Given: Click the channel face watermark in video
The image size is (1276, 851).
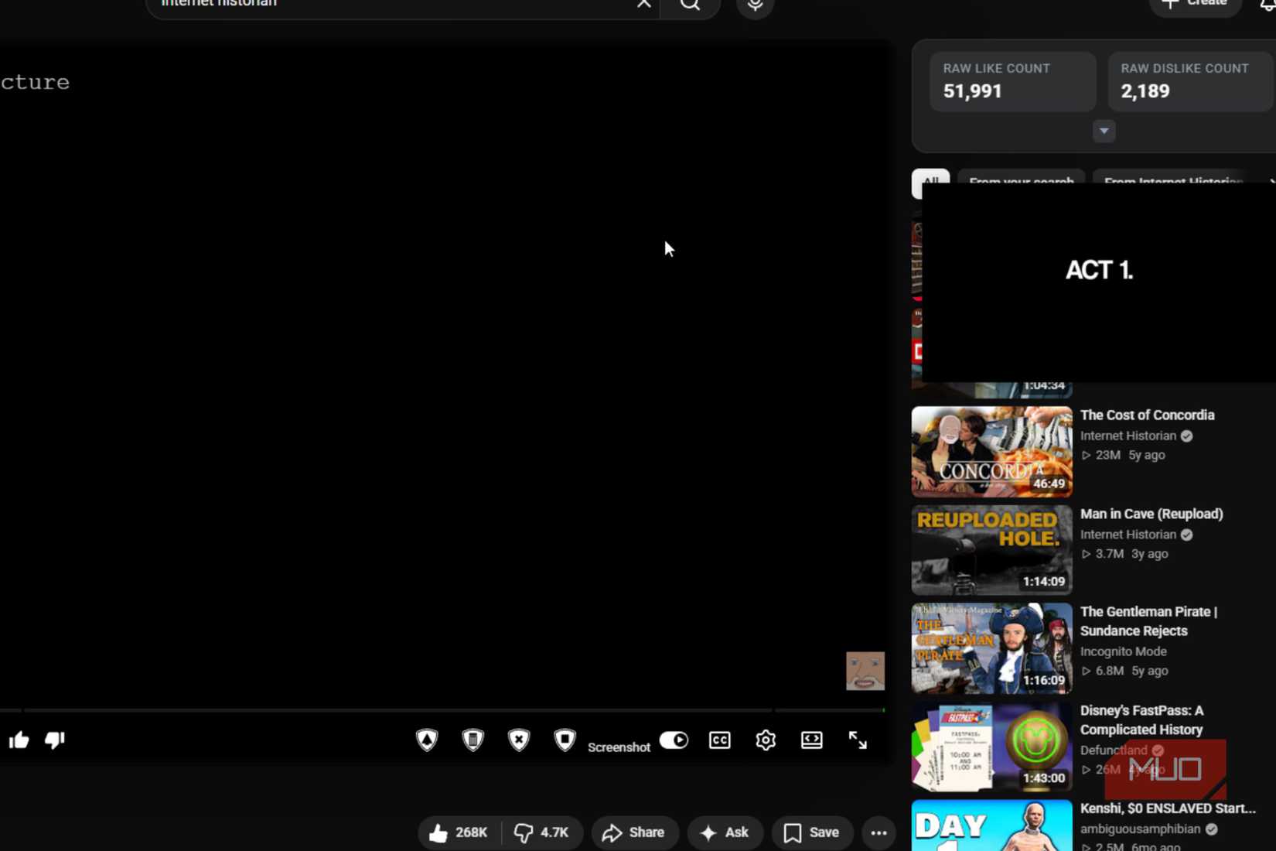Looking at the screenshot, I should 865,671.
